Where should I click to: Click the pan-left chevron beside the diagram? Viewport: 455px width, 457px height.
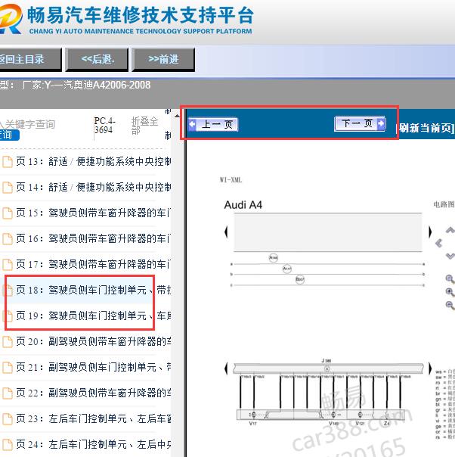(438, 243)
